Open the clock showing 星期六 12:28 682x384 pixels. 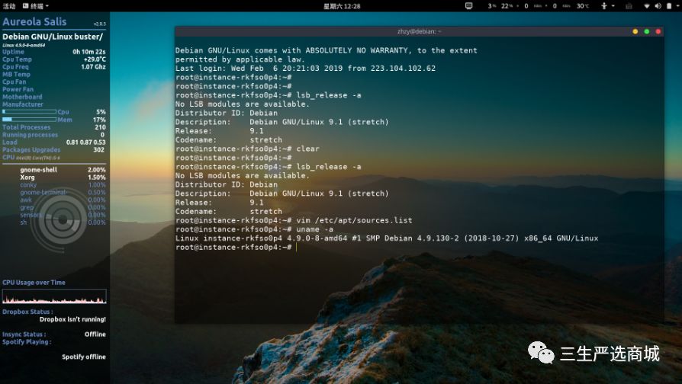pyautogui.click(x=342, y=6)
